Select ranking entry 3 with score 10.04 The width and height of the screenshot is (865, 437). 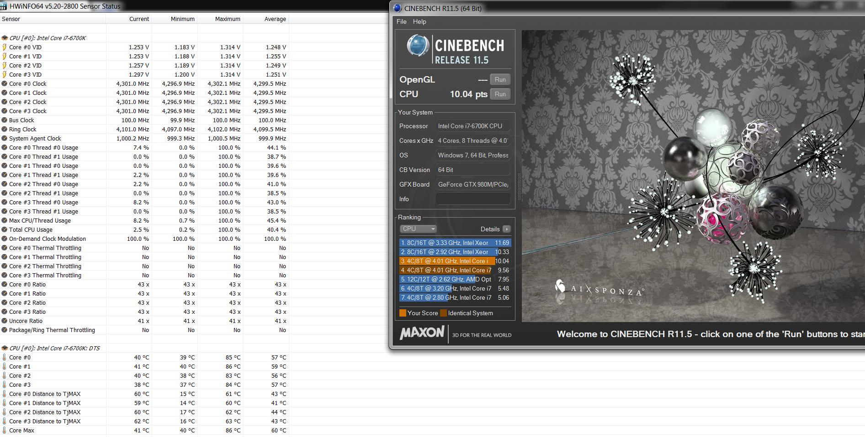coord(455,261)
